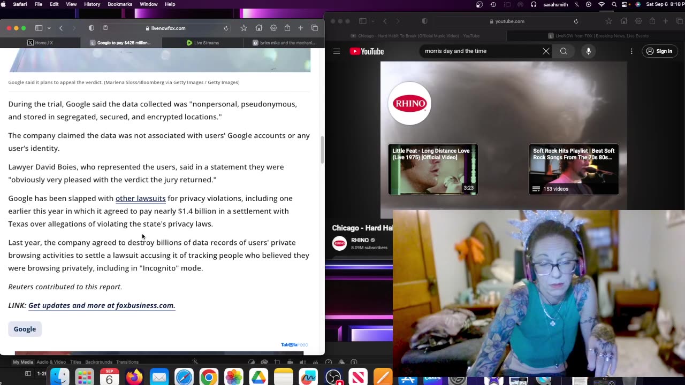This screenshot has height=385, width=685.
Task: Open Wi-Fi status in menu bar
Action: [602, 4]
